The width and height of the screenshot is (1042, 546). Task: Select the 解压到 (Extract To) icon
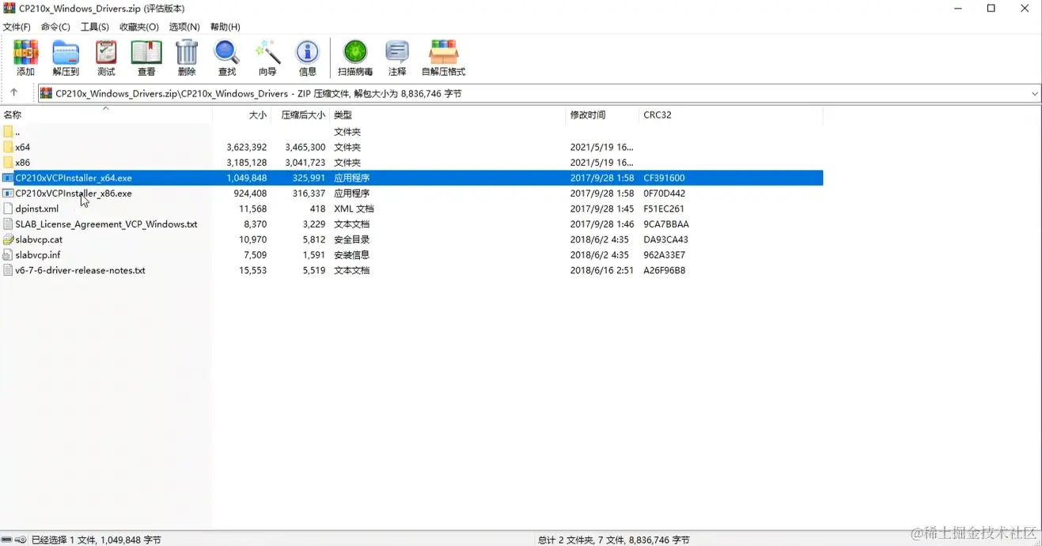tap(66, 57)
